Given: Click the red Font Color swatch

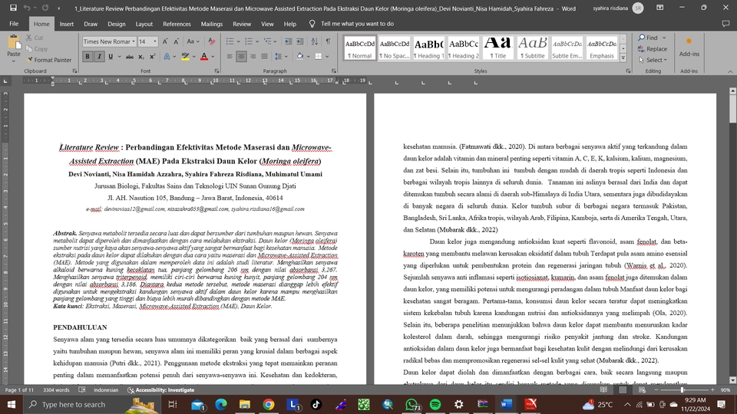Looking at the screenshot, I should click(x=203, y=57).
